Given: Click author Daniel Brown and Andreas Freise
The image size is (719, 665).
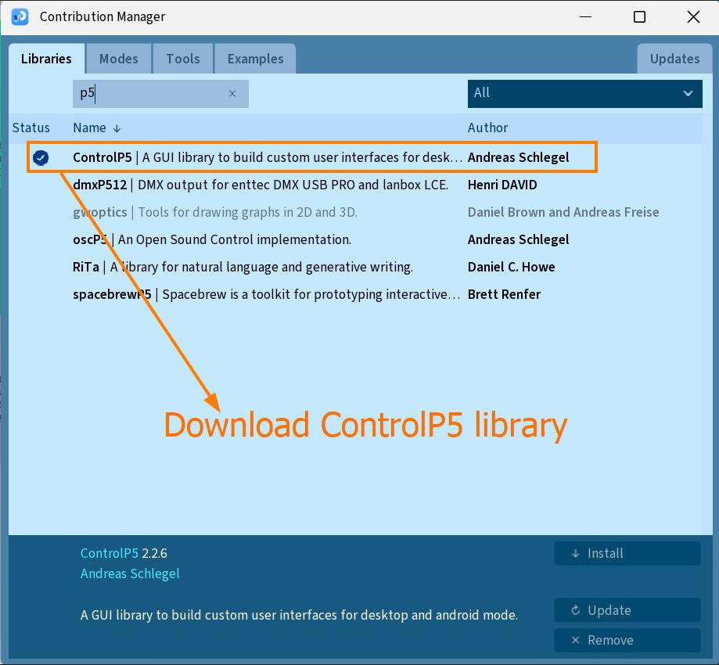Looking at the screenshot, I should tap(563, 212).
